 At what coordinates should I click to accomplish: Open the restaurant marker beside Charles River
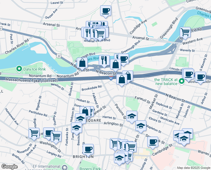(x=104, y=61)
